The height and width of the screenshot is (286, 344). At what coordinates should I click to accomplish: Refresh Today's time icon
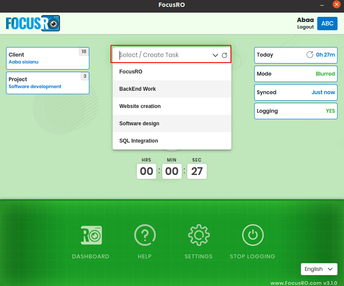(x=310, y=54)
